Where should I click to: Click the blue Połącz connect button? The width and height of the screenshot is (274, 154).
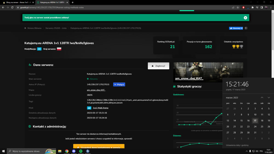coord(119,85)
